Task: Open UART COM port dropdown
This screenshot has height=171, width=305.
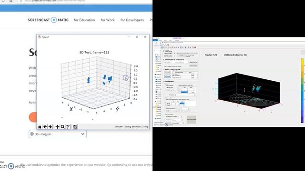Action: coord(174,54)
